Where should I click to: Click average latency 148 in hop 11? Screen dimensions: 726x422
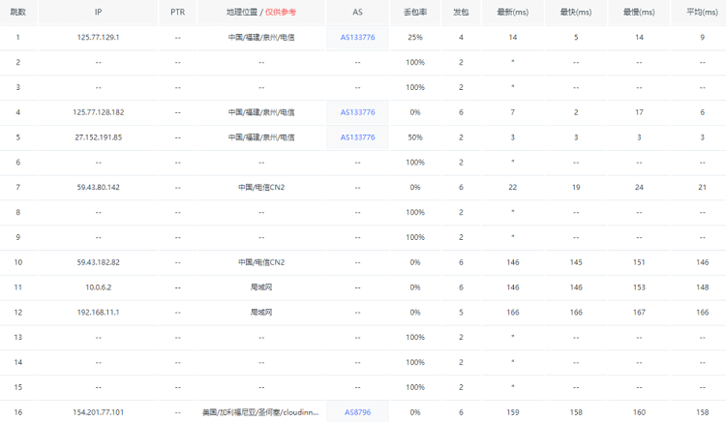tap(702, 287)
